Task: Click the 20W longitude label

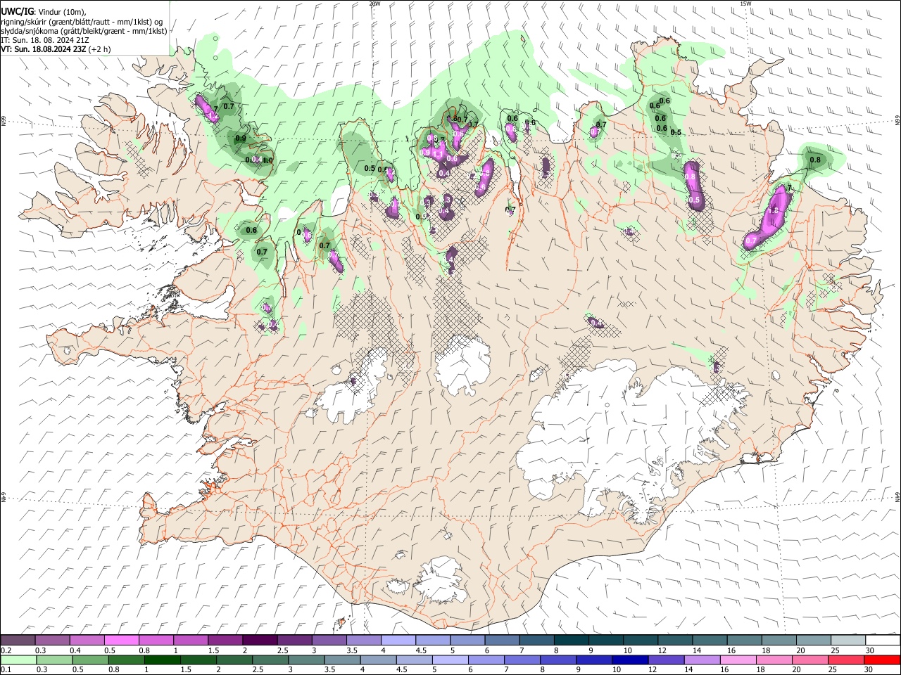Action: pyautogui.click(x=374, y=4)
